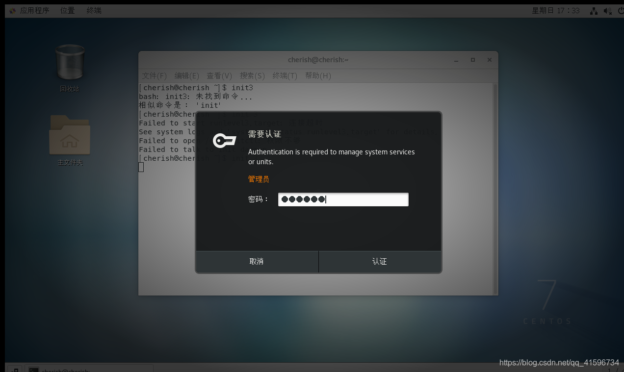Click the network status icon in top bar
Screen dimensions: 624x372
pos(594,11)
